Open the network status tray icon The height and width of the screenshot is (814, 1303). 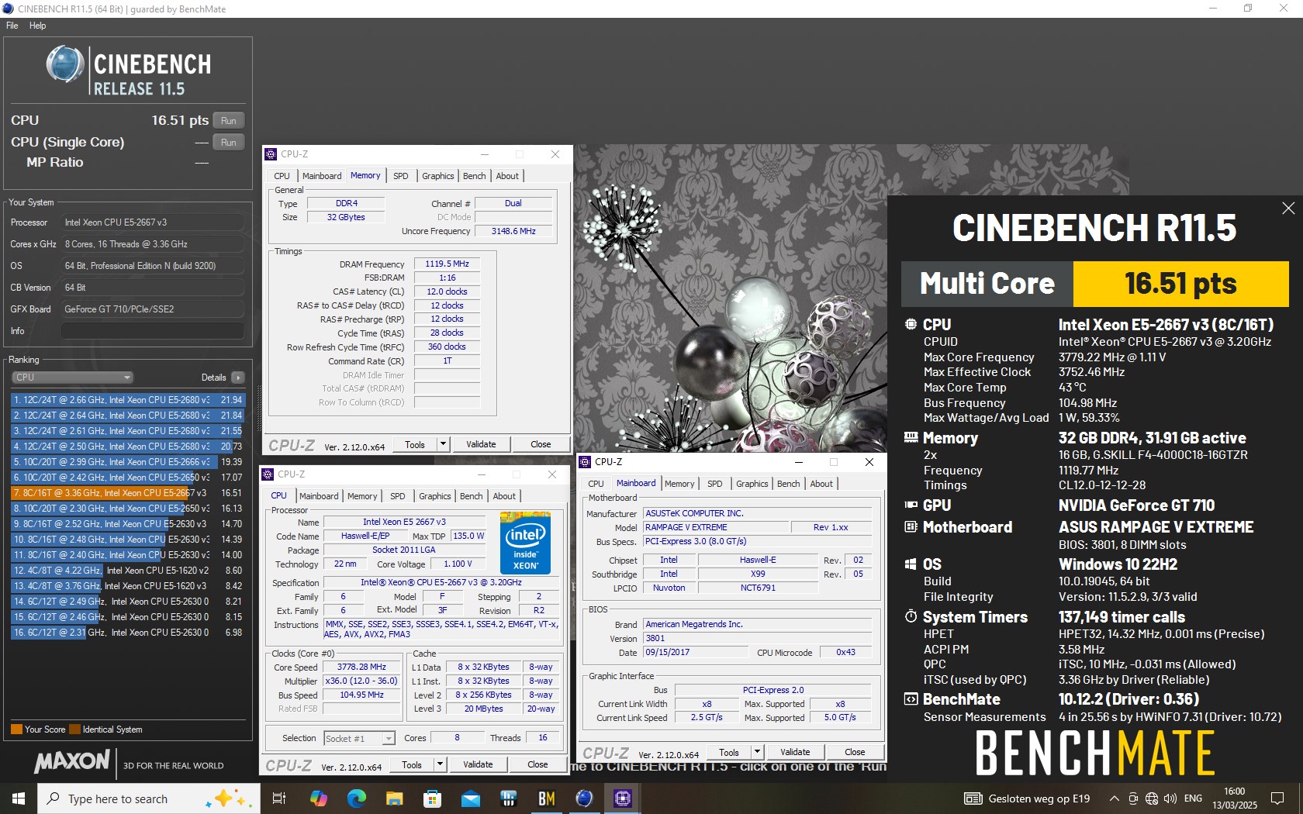[1152, 798]
